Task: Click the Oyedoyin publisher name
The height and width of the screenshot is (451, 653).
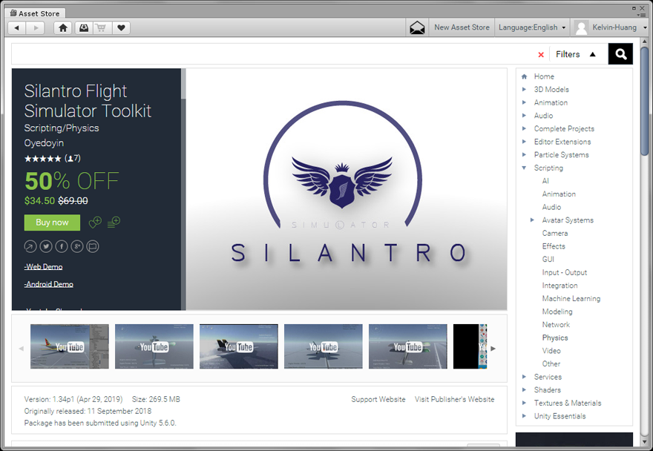Action: (x=44, y=143)
